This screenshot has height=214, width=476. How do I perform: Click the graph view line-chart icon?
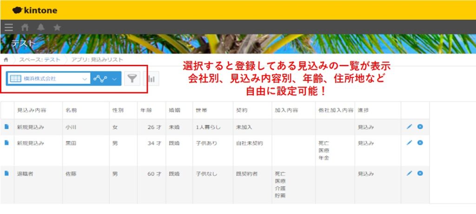(100, 79)
